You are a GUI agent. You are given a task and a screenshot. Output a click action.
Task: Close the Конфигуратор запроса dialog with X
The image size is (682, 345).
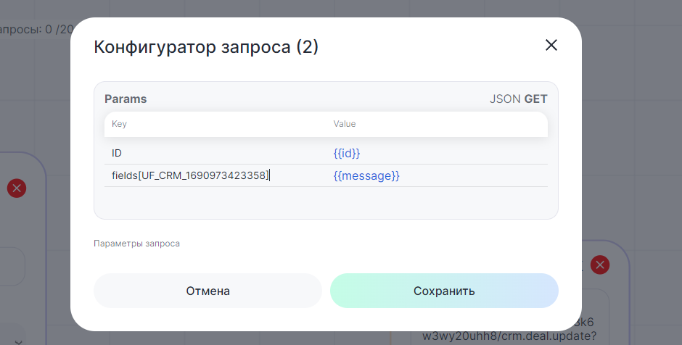551,45
